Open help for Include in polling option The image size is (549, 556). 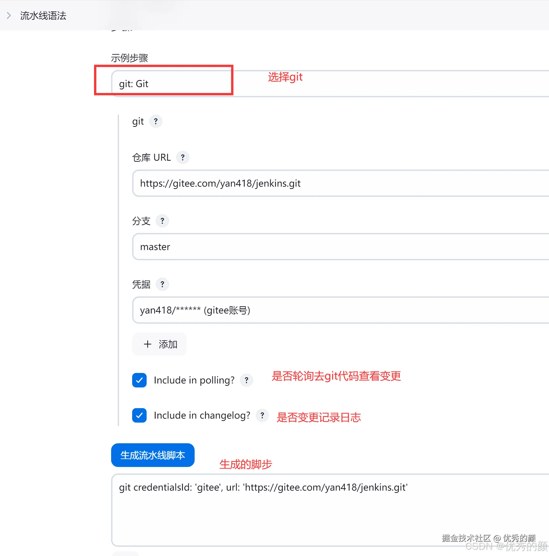pos(246,380)
